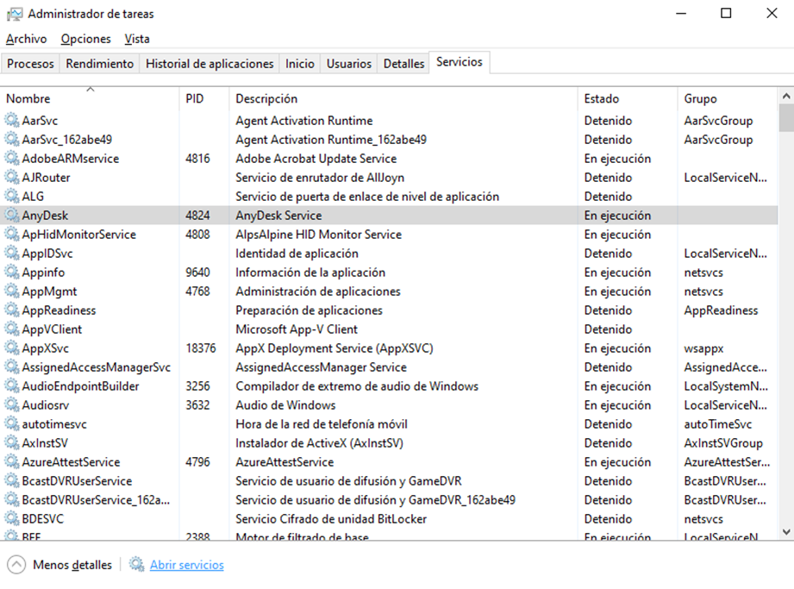Sort by the Nombre column header
Viewport: 794px width, 589px height.
[91, 98]
